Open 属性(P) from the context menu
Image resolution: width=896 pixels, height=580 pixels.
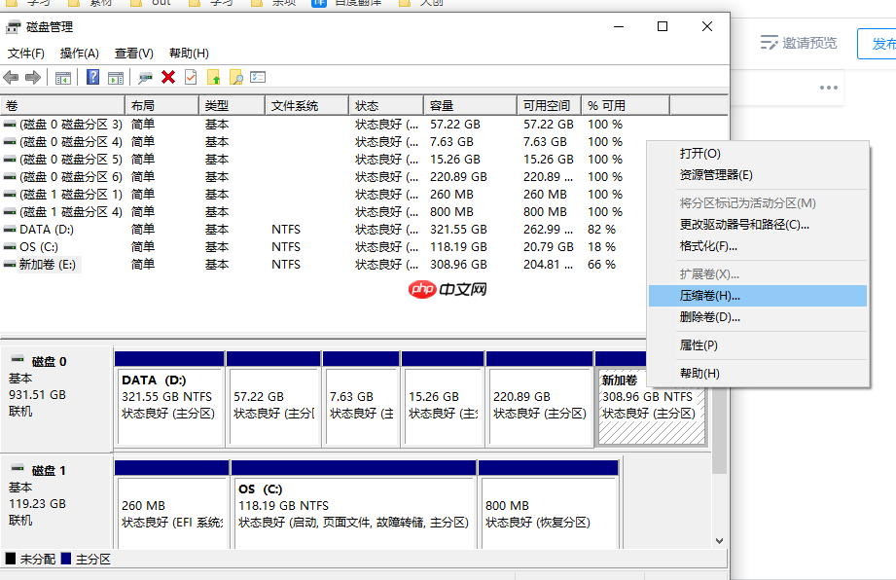pos(699,345)
